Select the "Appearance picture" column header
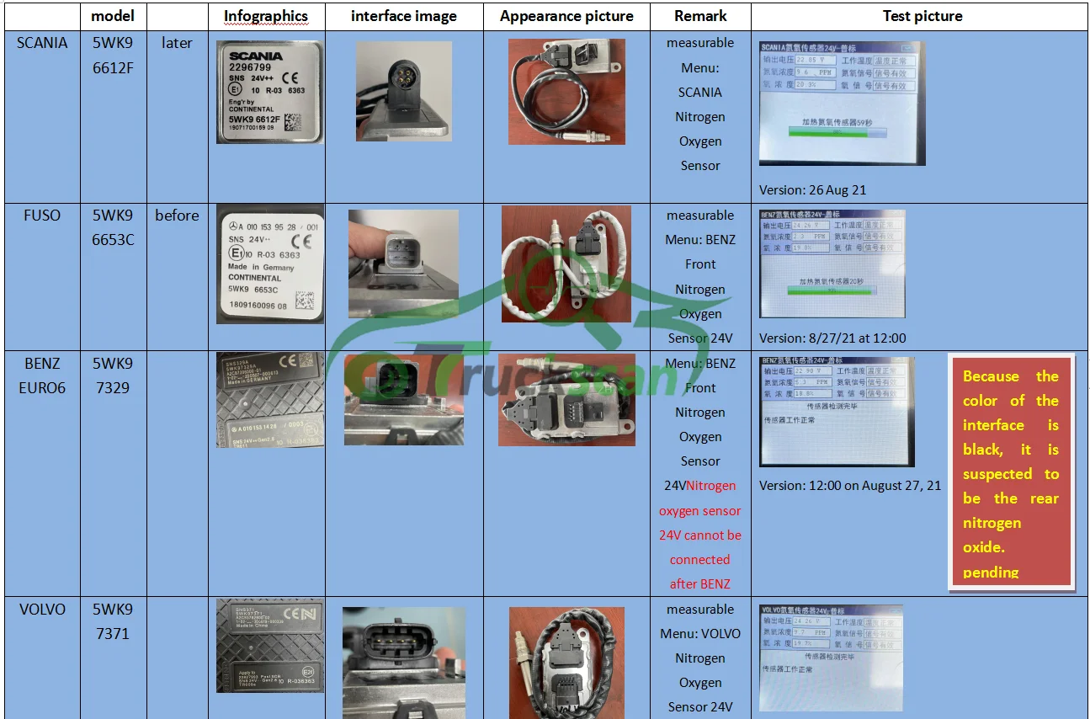This screenshot has width=1090, height=719. [566, 16]
